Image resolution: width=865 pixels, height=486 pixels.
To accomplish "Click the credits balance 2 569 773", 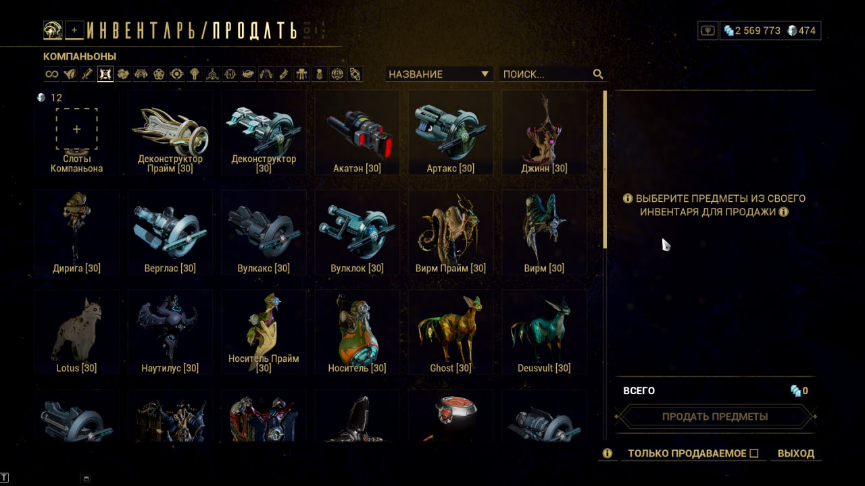I will pos(757,30).
